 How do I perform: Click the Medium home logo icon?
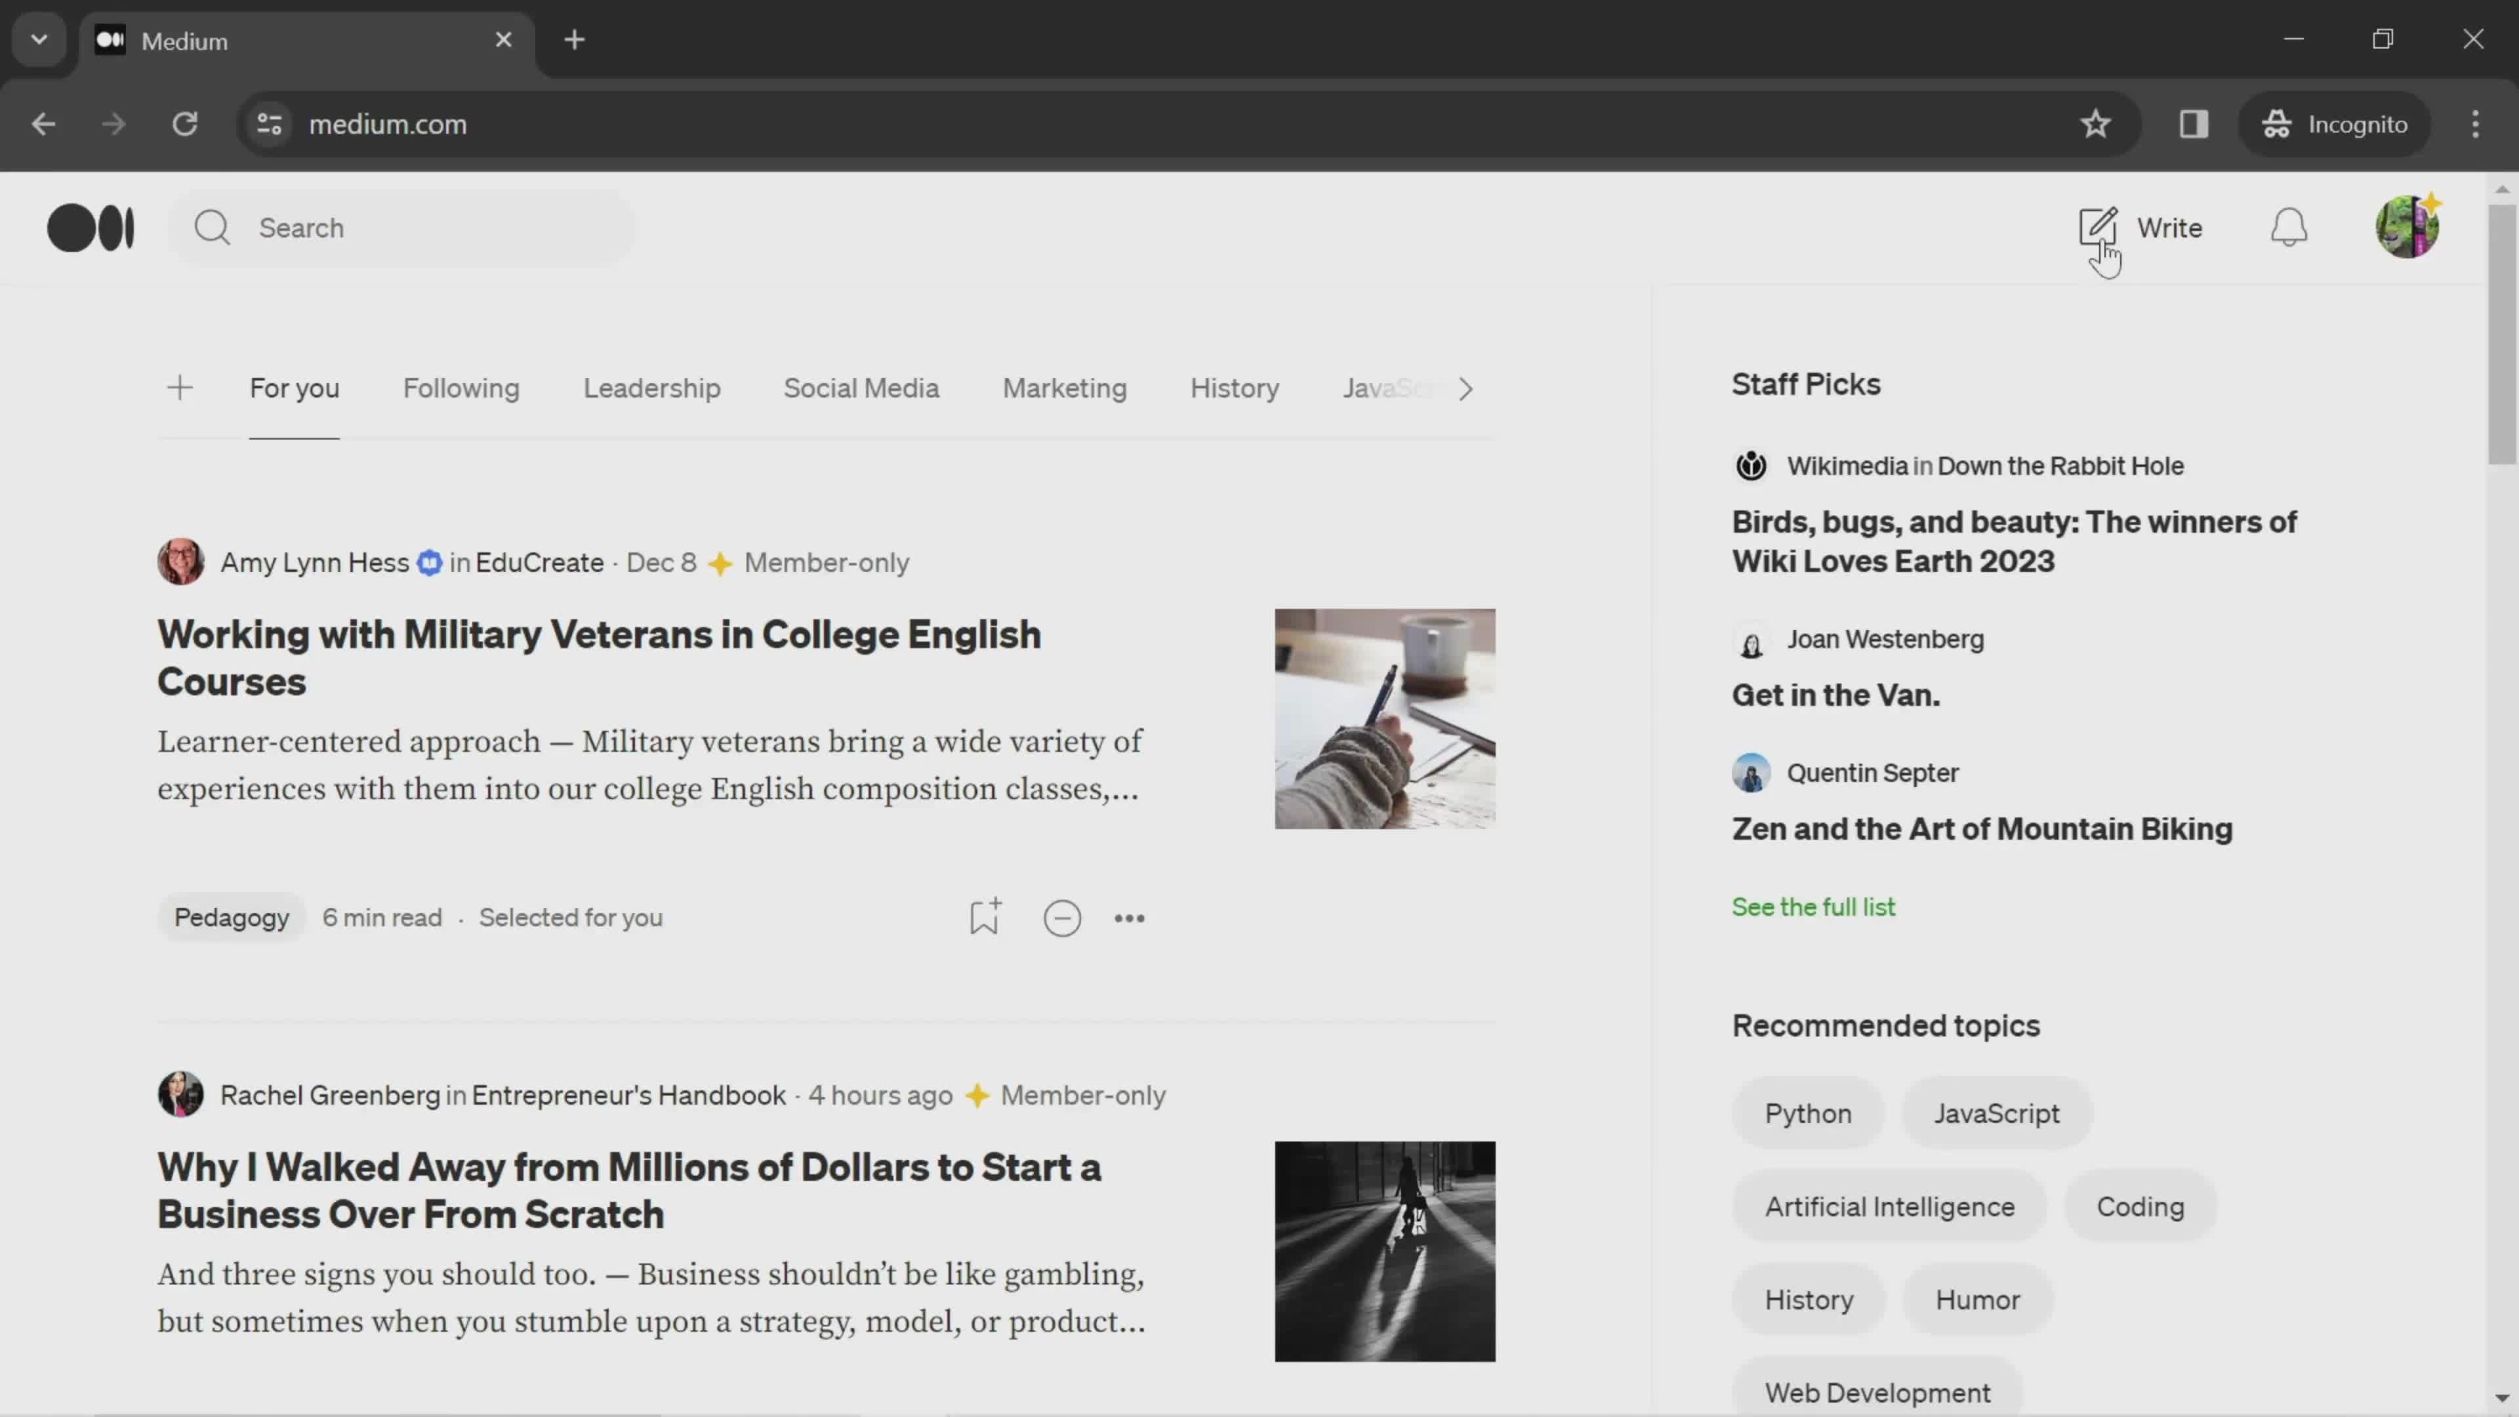[x=90, y=226]
